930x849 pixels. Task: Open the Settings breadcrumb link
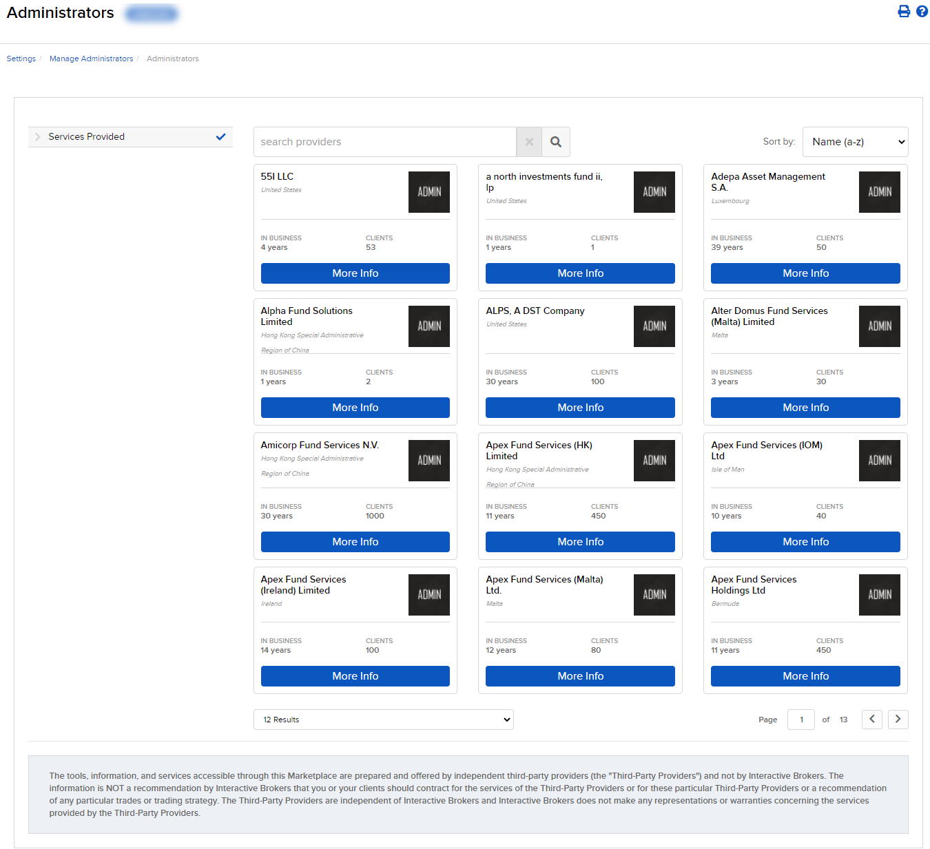(x=21, y=59)
